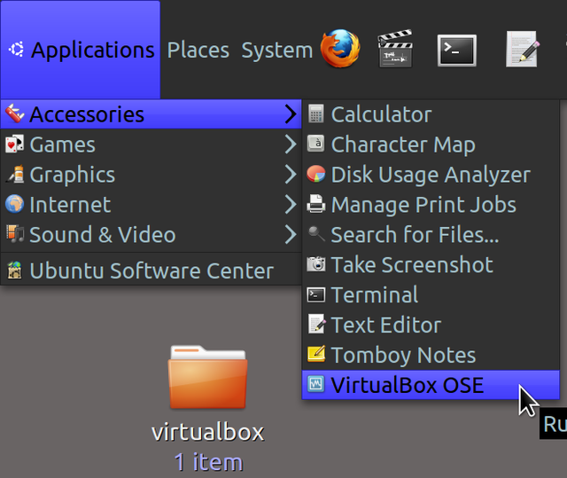
Task: Open Disk Usage Analyzer entry
Action: [x=431, y=174]
